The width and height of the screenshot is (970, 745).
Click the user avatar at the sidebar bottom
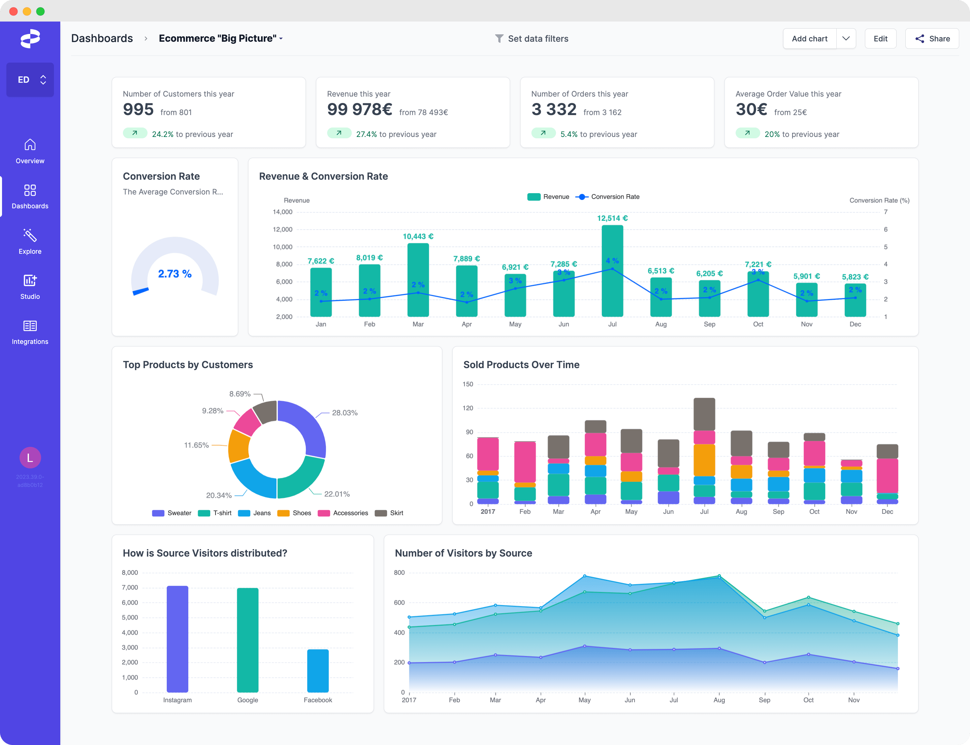(30, 458)
